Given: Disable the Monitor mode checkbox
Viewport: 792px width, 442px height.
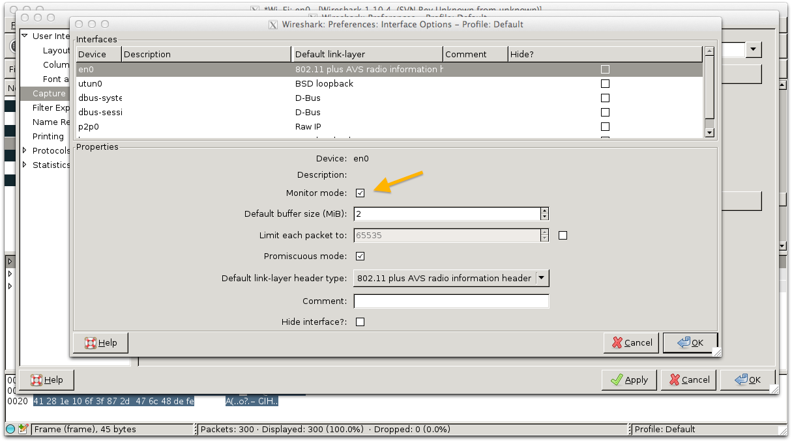Looking at the screenshot, I should [x=360, y=193].
